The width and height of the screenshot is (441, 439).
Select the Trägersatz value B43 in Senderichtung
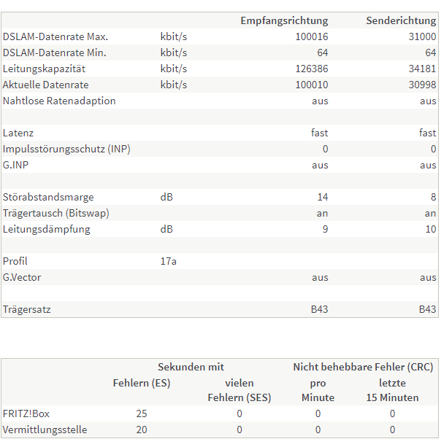tap(428, 309)
